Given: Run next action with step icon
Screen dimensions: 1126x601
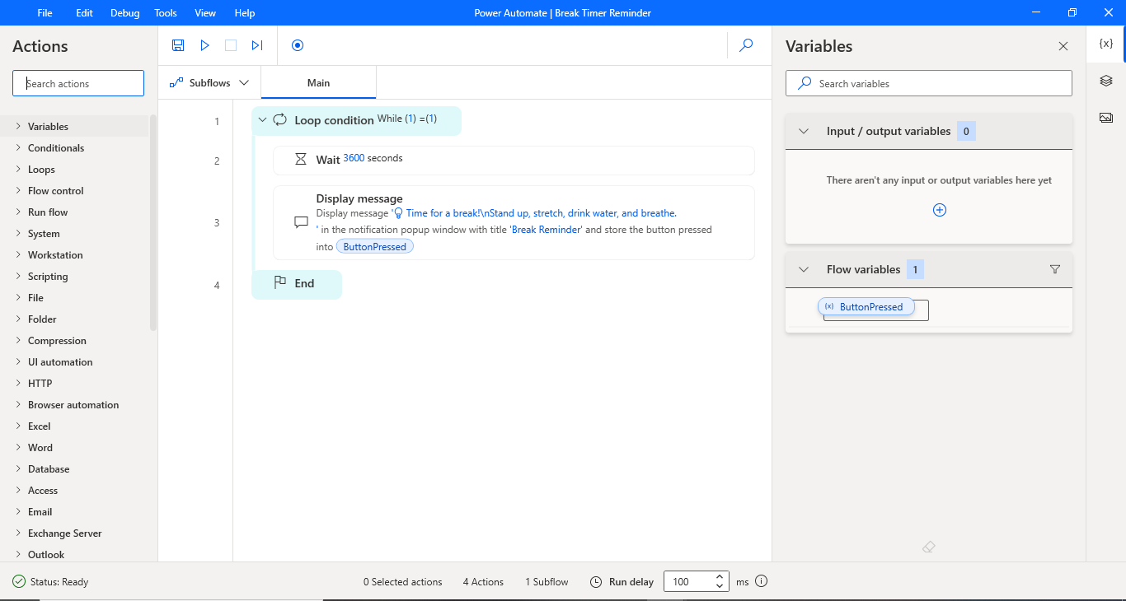Looking at the screenshot, I should coord(257,45).
